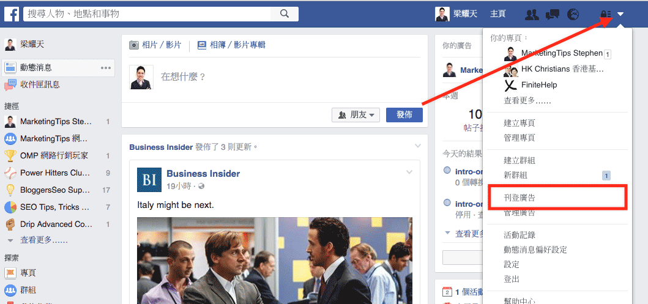
Task: Click the search magnifier button
Action: coord(285,13)
